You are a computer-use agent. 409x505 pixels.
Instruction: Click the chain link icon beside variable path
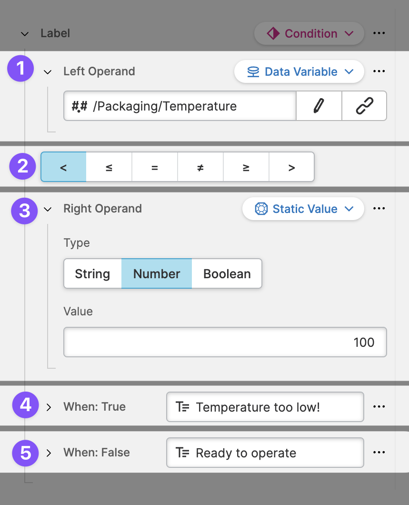point(364,106)
